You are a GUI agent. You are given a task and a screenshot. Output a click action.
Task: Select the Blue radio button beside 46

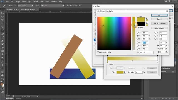pyautogui.click(x=138, y=49)
